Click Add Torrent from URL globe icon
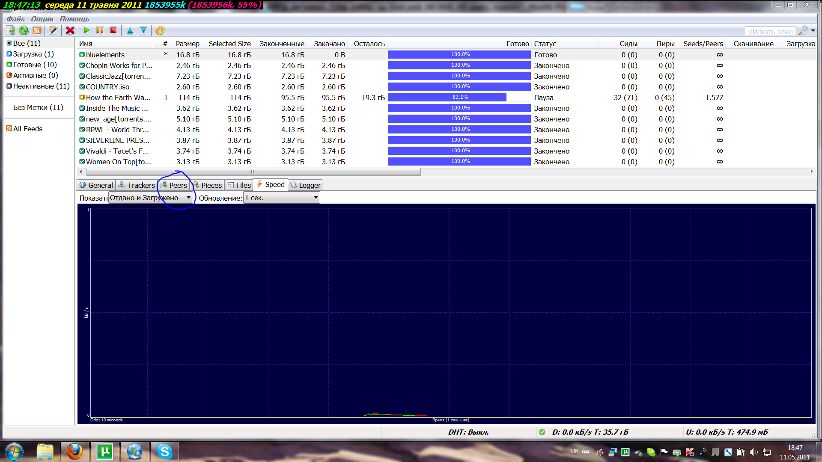Screen dimensions: 822x462 point(24,30)
